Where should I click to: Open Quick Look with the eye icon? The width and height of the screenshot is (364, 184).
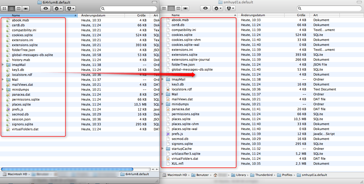[x=45, y=8]
